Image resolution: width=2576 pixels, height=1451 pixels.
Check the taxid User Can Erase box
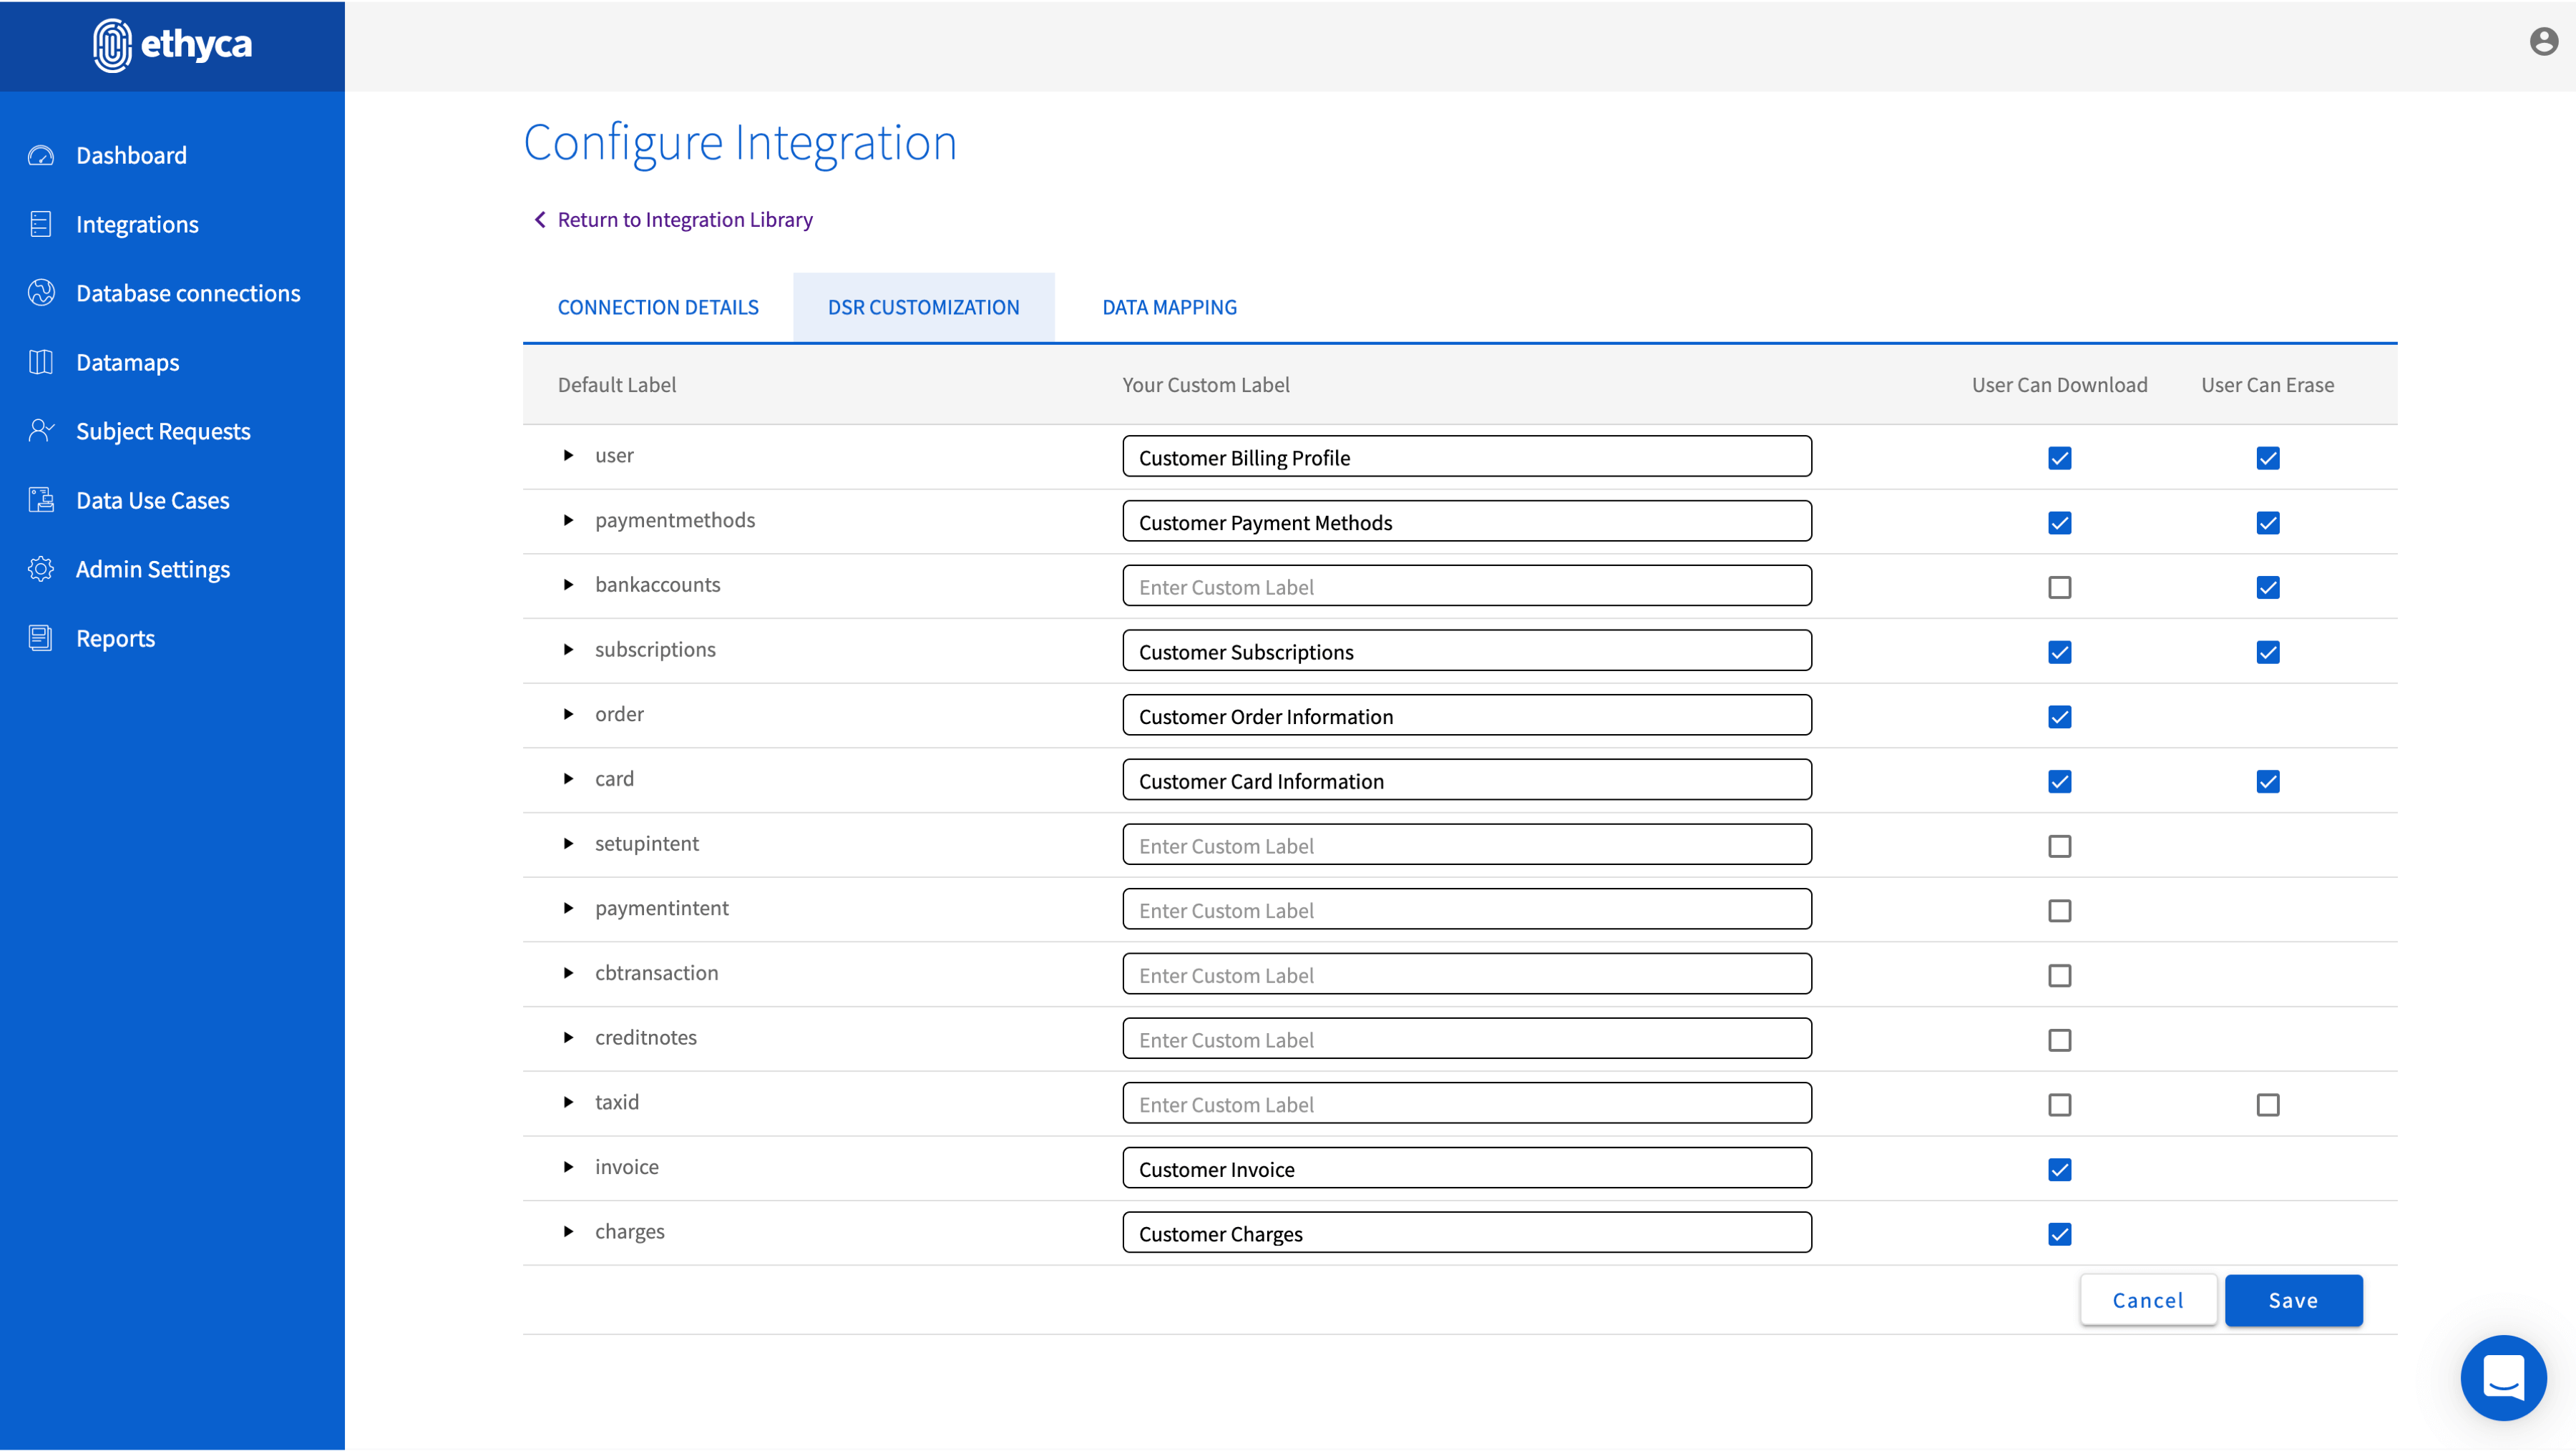(2267, 1105)
